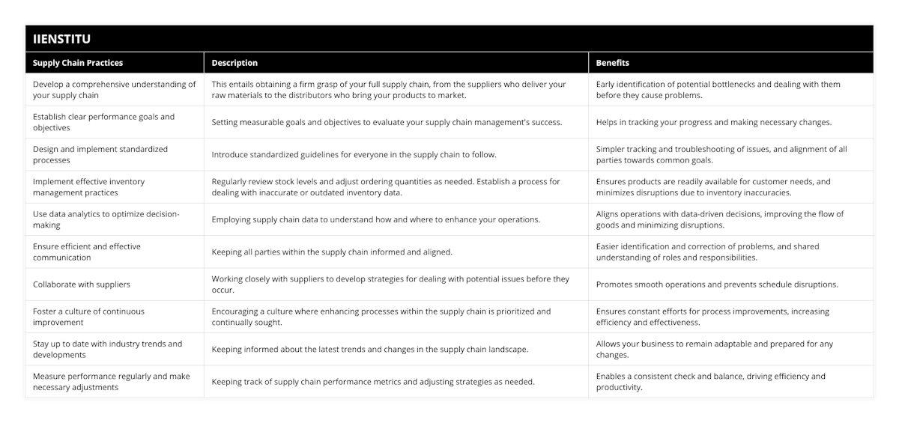Click 'Measure performance regularly' practice cell
The height and width of the screenshot is (423, 899).
pyautogui.click(x=112, y=381)
